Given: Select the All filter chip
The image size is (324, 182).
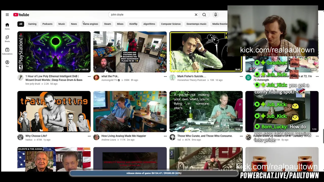Looking at the screenshot, I should pyautogui.click(x=21, y=24).
